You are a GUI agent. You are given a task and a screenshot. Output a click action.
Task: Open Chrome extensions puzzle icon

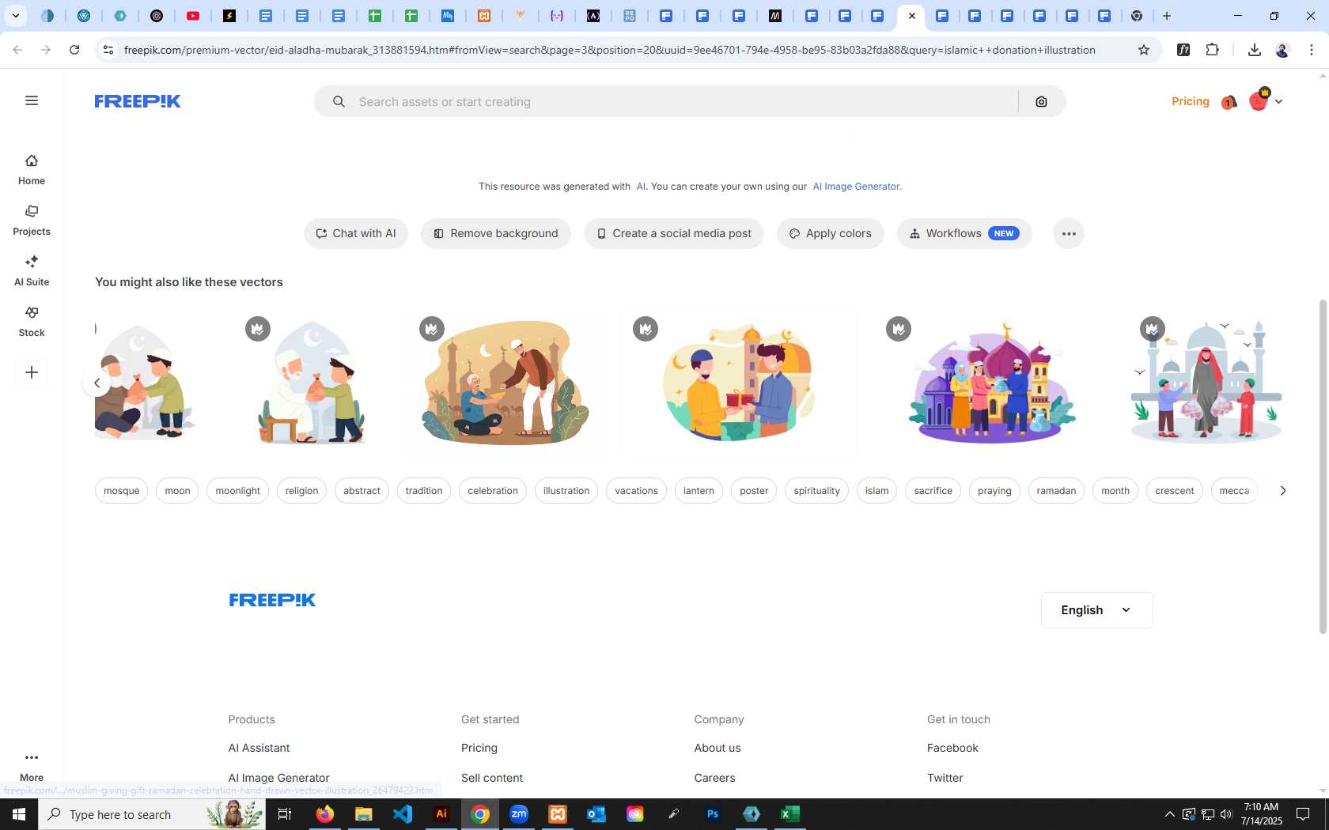point(1213,50)
